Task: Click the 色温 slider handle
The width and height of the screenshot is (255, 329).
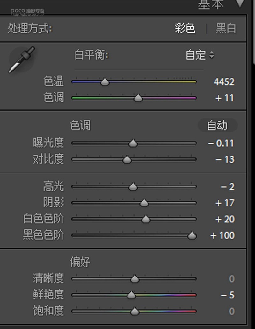Action: pyautogui.click(x=105, y=82)
